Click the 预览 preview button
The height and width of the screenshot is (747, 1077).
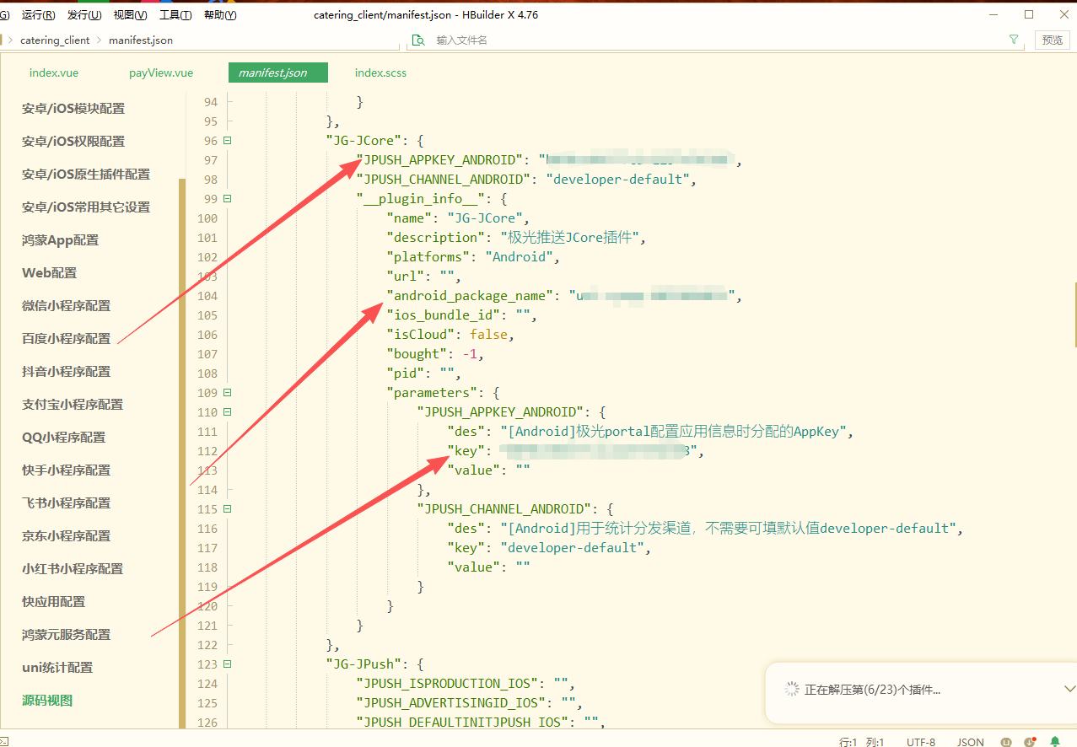1053,40
